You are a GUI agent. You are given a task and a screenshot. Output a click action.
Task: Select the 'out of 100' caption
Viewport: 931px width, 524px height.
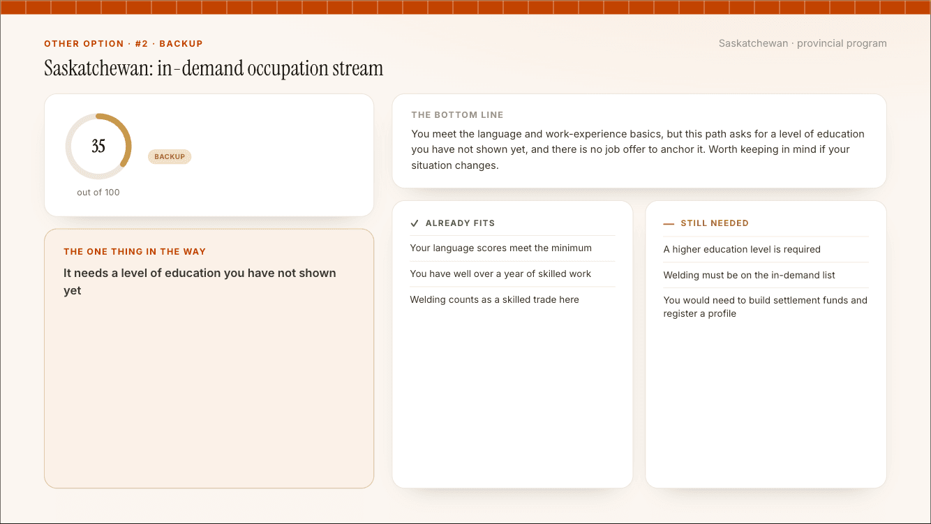(98, 193)
